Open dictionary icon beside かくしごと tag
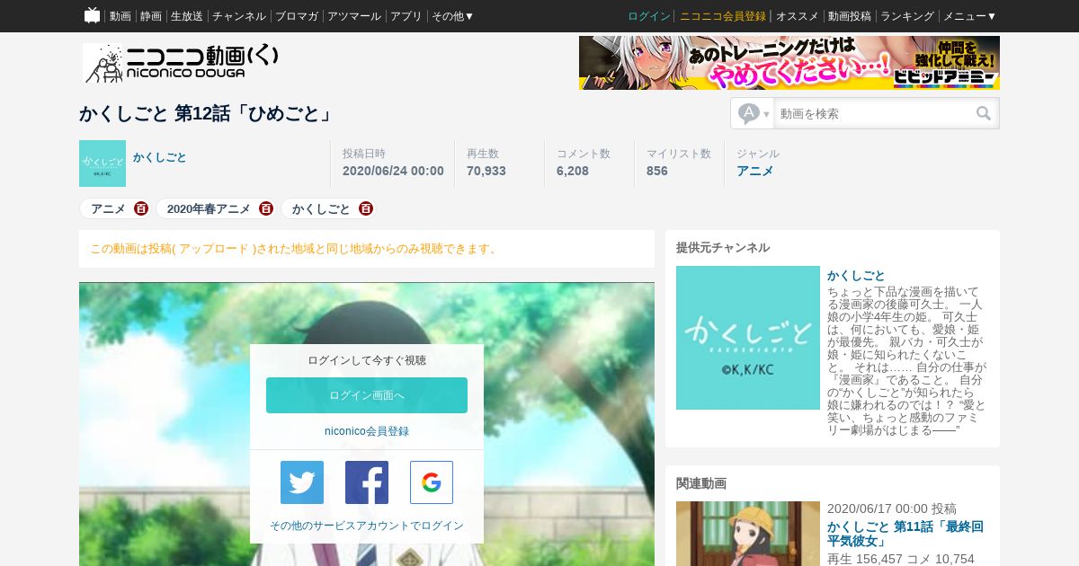Screen dimensions: 1079x566 click(366, 208)
